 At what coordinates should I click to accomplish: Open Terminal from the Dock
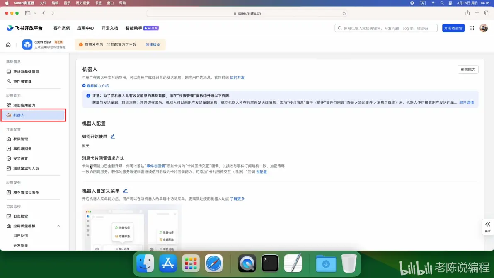(x=270, y=263)
